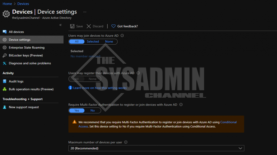This screenshot has width=277, height=155.
Task: Click the BitLocker keys key icon
Action: point(5,55)
